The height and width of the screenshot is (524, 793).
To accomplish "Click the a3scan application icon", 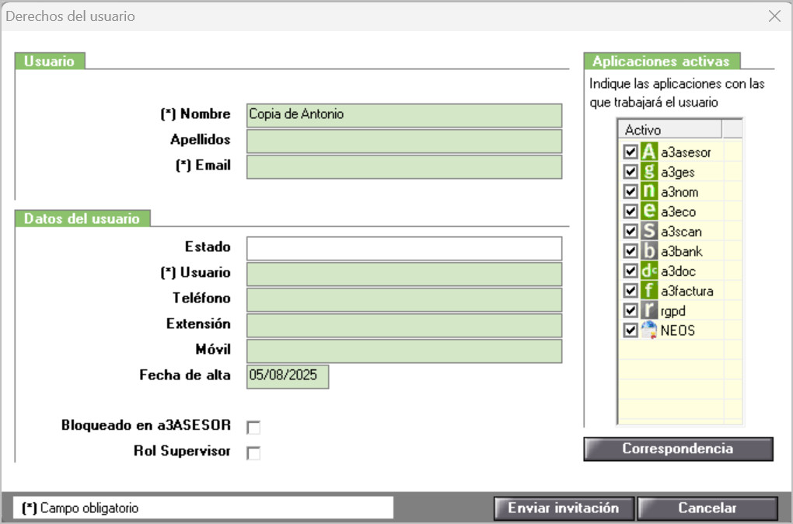I will [649, 231].
